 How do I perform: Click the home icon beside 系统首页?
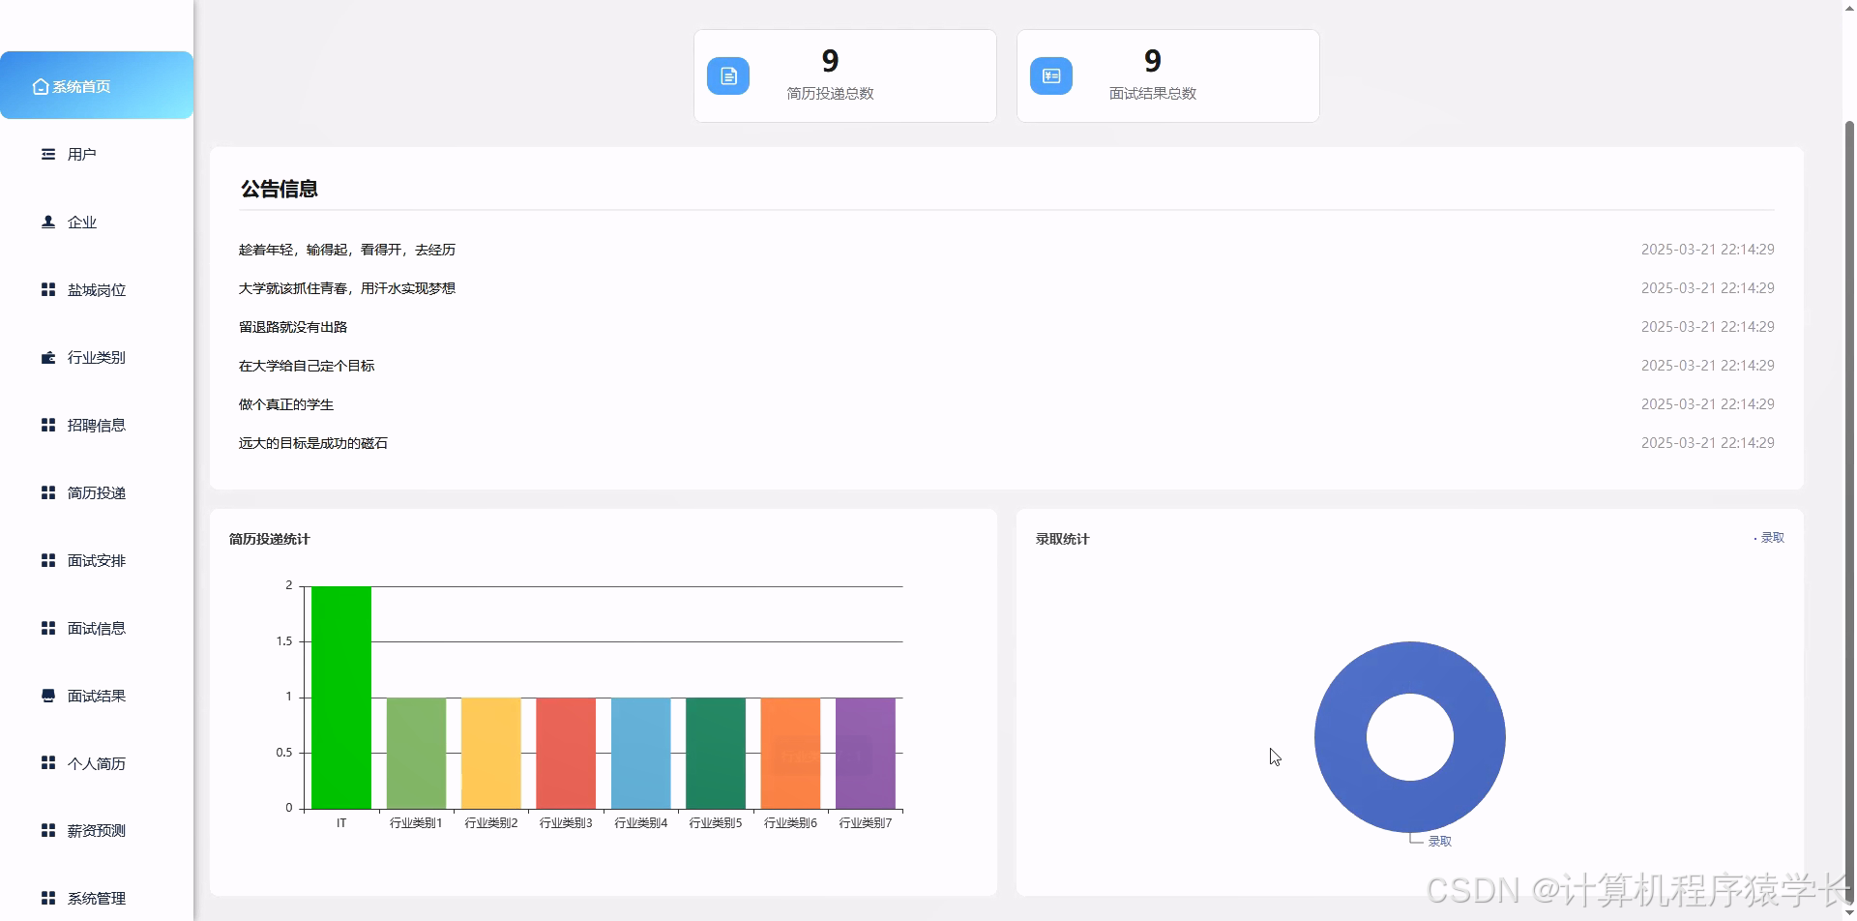click(x=41, y=87)
